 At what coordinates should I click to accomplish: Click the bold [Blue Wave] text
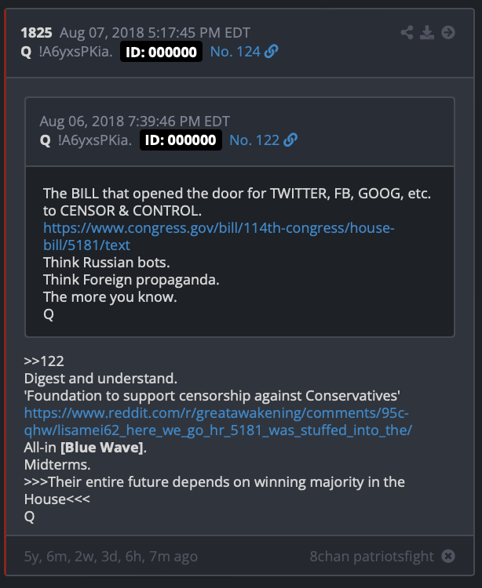pyautogui.click(x=102, y=448)
